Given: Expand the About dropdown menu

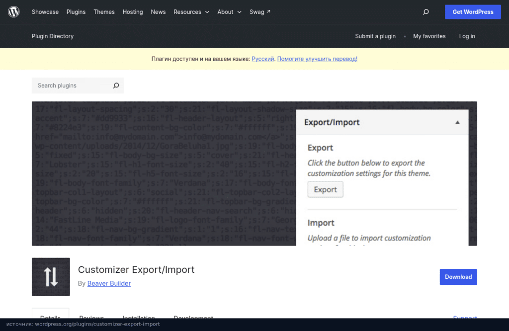Looking at the screenshot, I should tap(229, 12).
